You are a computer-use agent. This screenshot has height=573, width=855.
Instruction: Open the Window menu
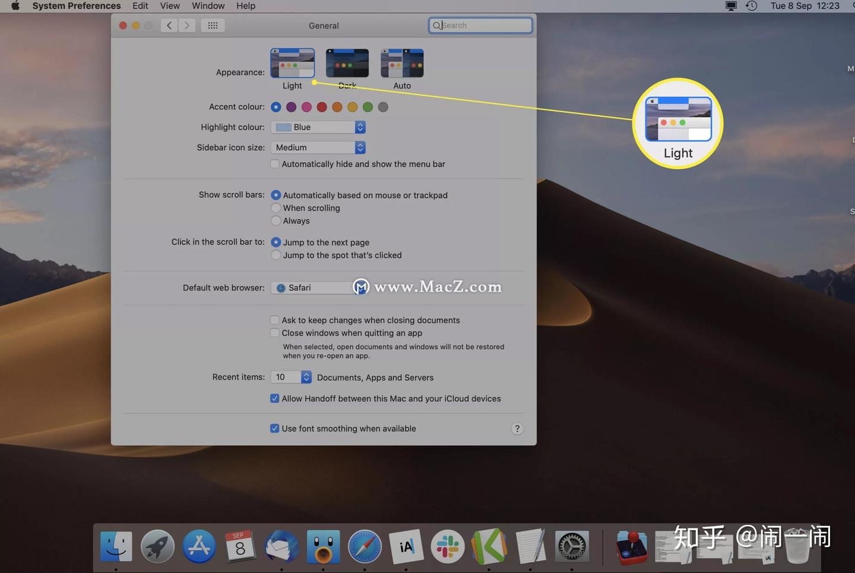click(208, 6)
